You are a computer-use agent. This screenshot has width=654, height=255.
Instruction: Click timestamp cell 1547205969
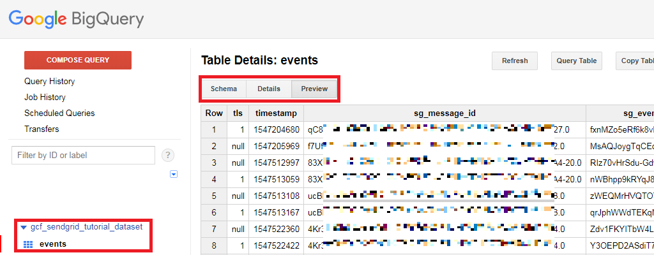click(x=277, y=146)
